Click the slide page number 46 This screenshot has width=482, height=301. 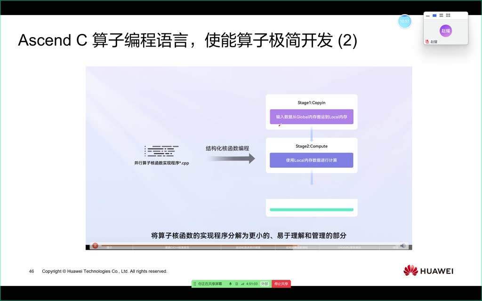click(x=32, y=271)
